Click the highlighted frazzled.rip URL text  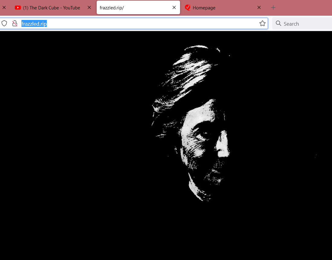(34, 24)
